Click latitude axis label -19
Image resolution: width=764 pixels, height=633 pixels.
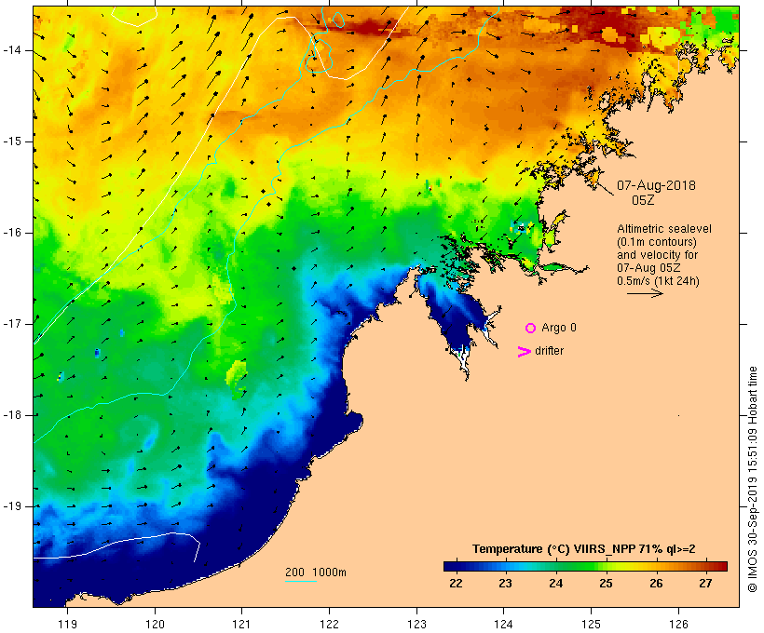click(x=12, y=506)
